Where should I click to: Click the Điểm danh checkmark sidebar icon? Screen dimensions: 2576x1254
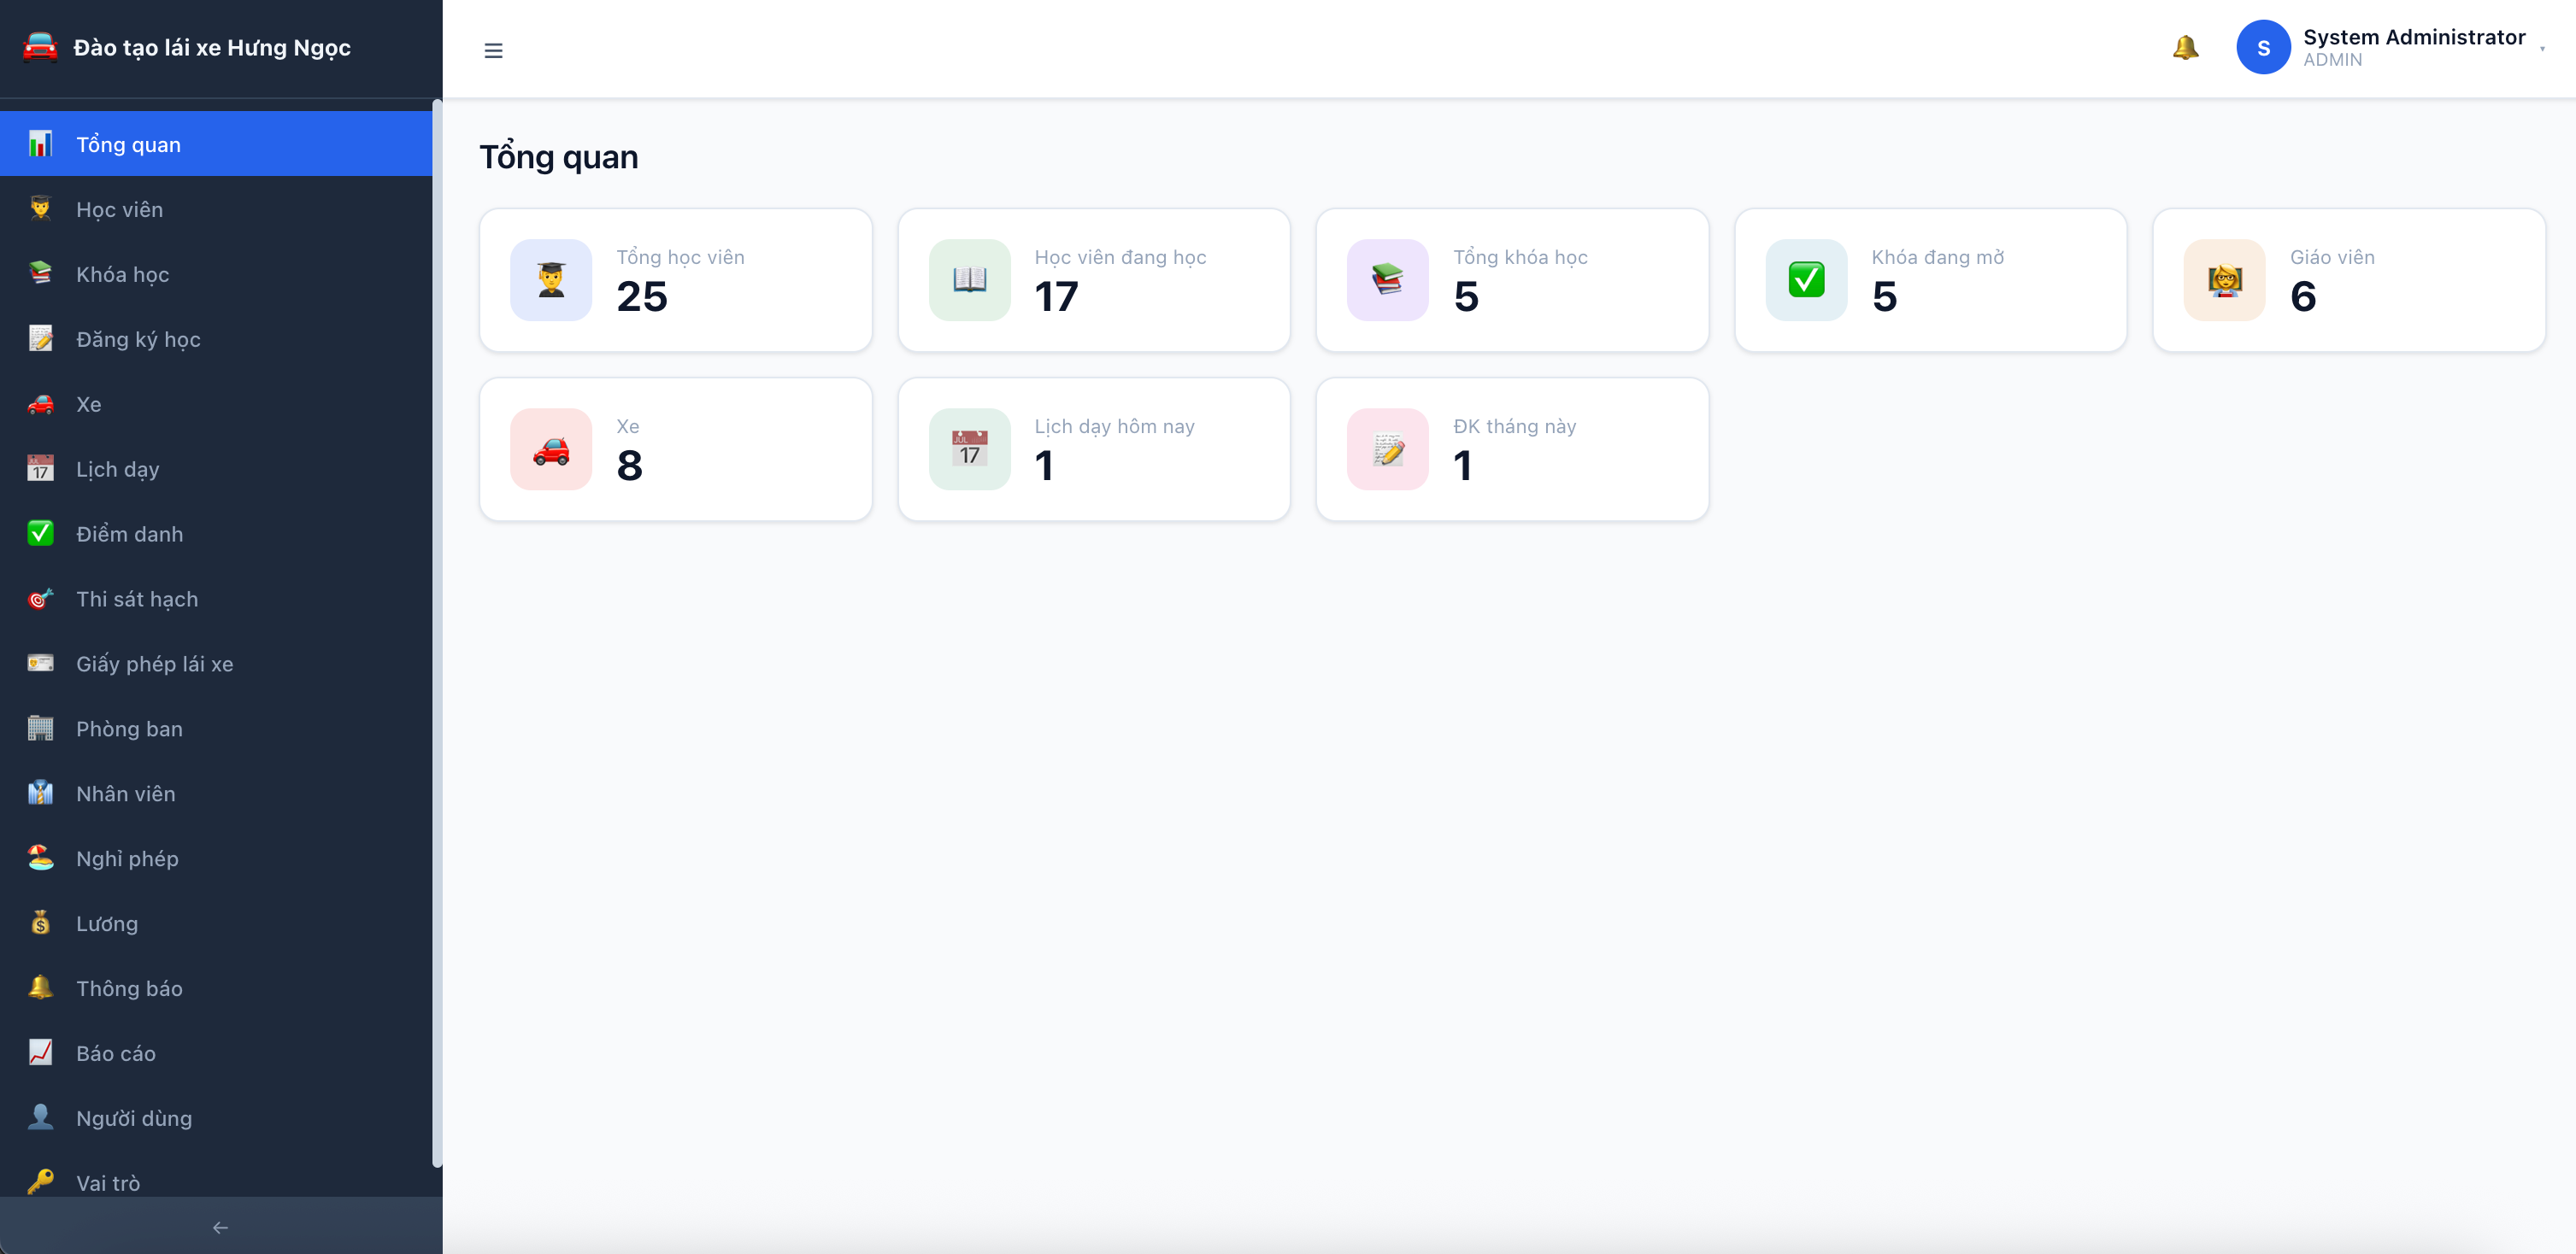pos(40,534)
